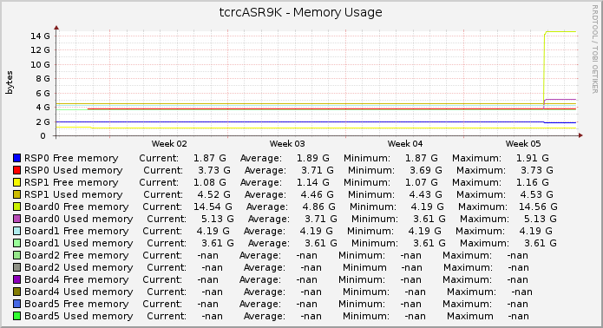This screenshot has width=603, height=328.
Task: Click the Board2 Free memory legend label
Action: [76, 255]
